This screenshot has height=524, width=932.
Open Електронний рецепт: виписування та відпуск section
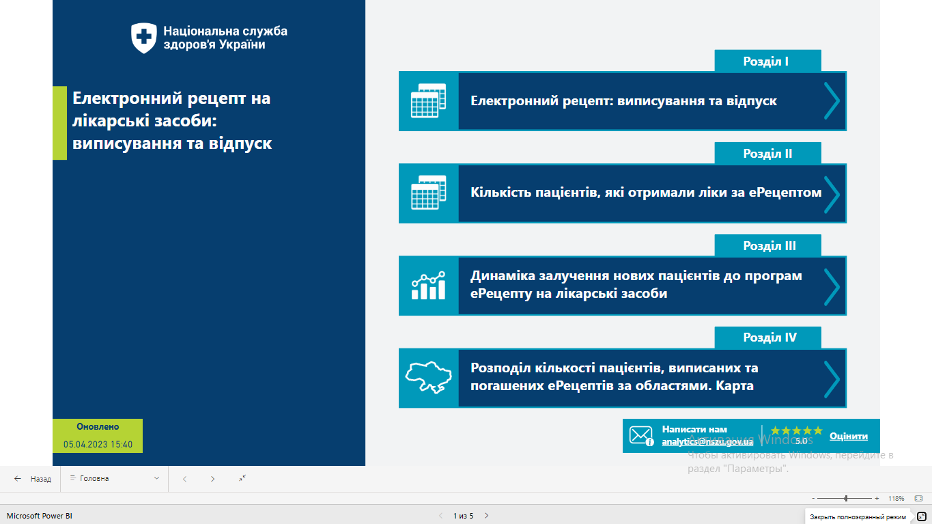pyautogui.click(x=623, y=101)
